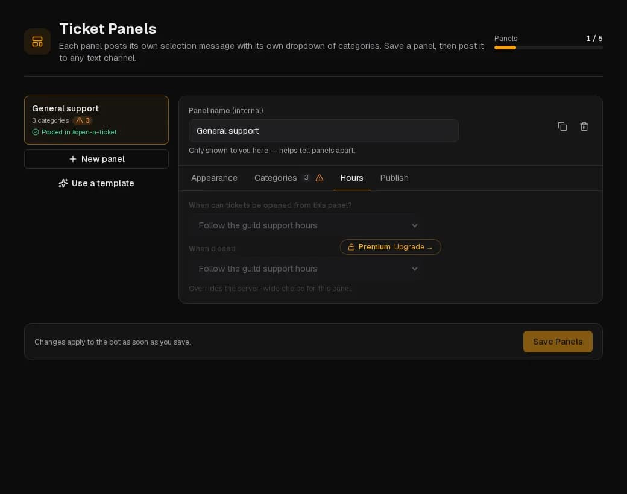This screenshot has width=627, height=494.
Task: Click the lock icon in Premium badge
Action: pos(351,247)
